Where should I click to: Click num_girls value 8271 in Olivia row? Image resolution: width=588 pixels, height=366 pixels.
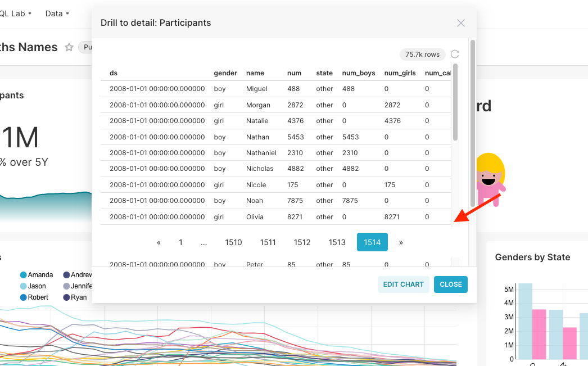(x=392, y=217)
